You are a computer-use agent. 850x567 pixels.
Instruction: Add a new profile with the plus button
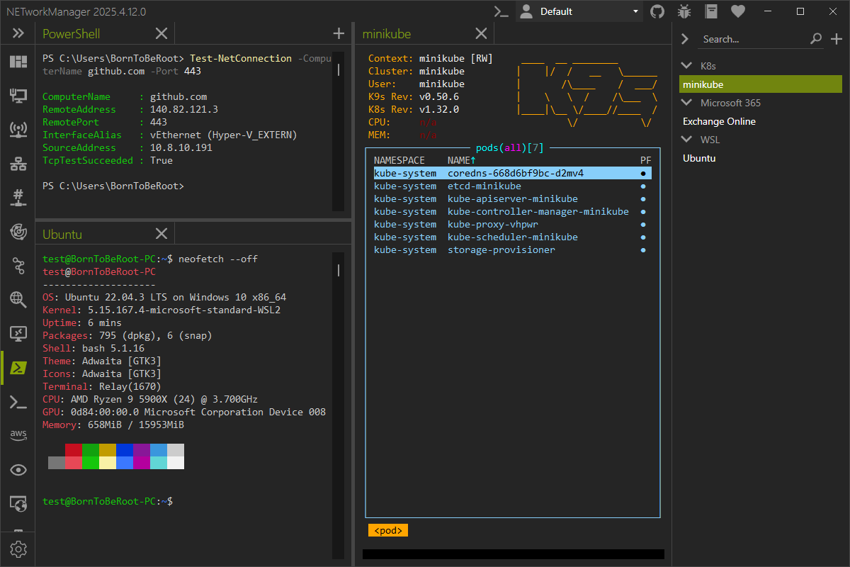coord(836,39)
